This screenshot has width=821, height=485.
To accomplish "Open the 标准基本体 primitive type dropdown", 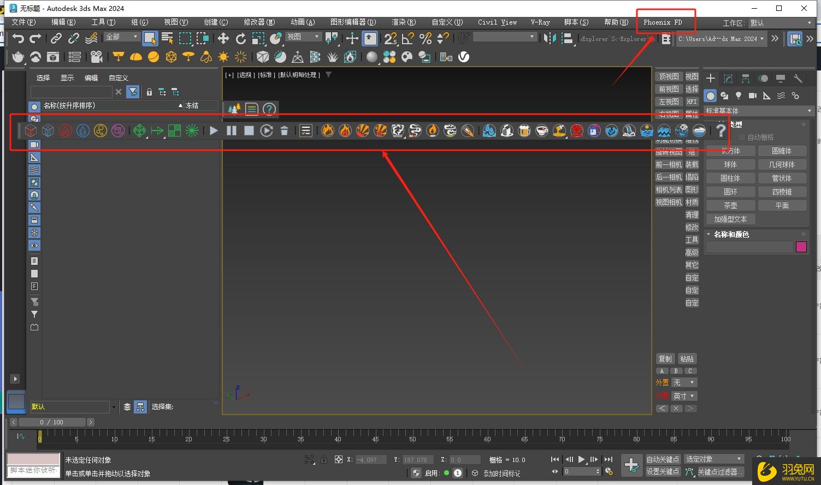I will click(x=758, y=110).
